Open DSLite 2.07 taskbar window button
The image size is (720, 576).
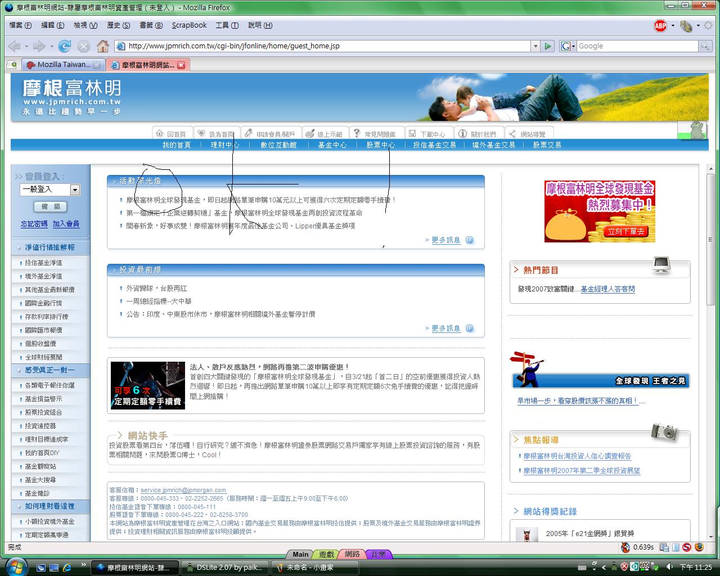pyautogui.click(x=225, y=567)
